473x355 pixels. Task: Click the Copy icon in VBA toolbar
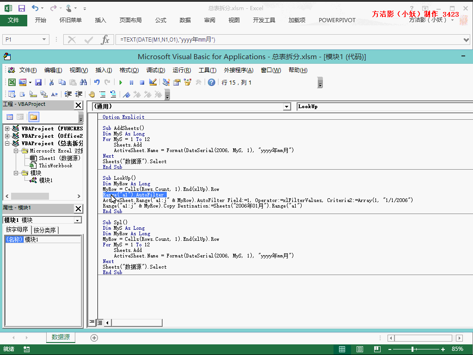[62, 82]
